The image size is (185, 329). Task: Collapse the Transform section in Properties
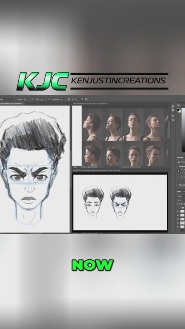pos(177,166)
